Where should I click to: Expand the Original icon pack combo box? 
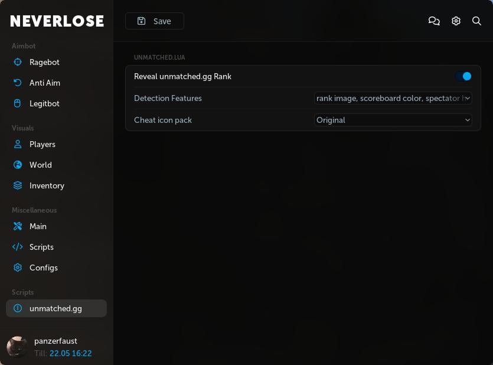click(x=393, y=120)
